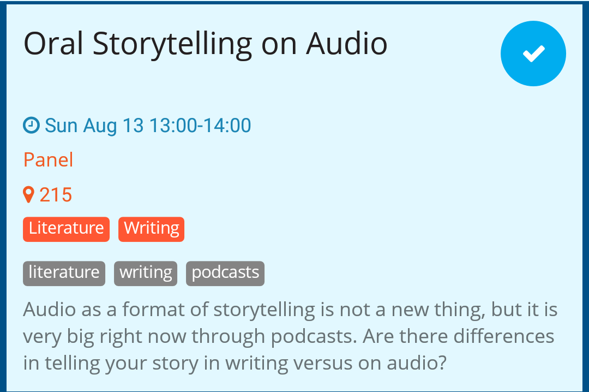Click the clock icon beside the date
This screenshot has width=589, height=392.
pos(31,125)
